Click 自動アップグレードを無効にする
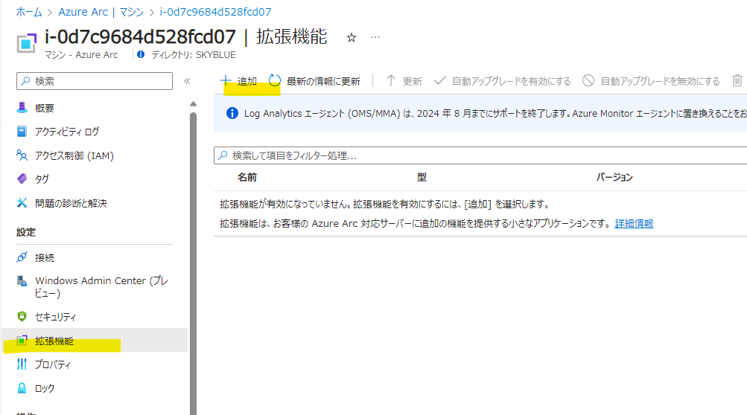This screenshot has width=747, height=415. (651, 81)
